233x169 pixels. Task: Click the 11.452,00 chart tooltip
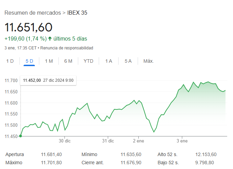pos(48,80)
